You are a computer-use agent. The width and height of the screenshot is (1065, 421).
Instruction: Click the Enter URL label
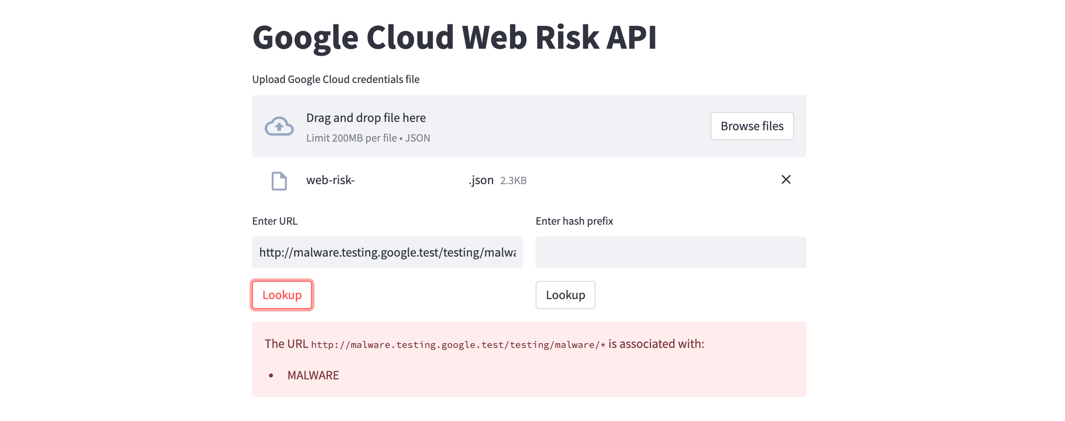click(275, 221)
